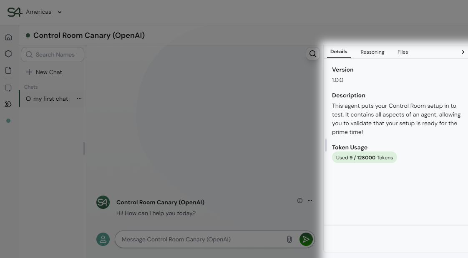The width and height of the screenshot is (468, 258).
Task: Click the user avatar beside message box
Action: pyautogui.click(x=103, y=239)
